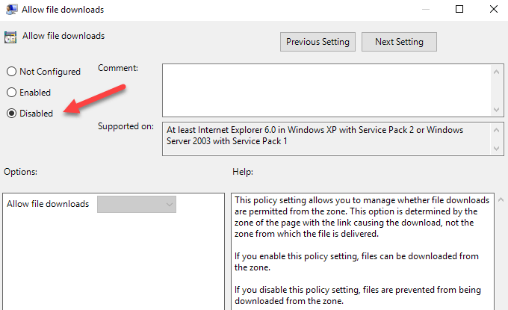Close the Allow file downloads dialog
The image size is (508, 310).
pyautogui.click(x=492, y=10)
